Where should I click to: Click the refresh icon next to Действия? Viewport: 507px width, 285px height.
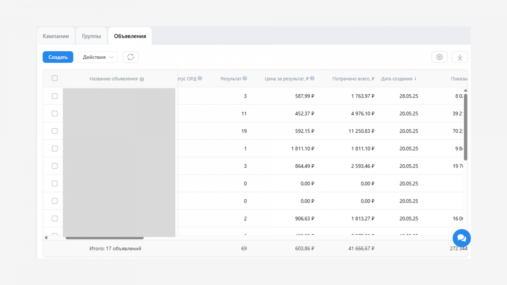130,57
